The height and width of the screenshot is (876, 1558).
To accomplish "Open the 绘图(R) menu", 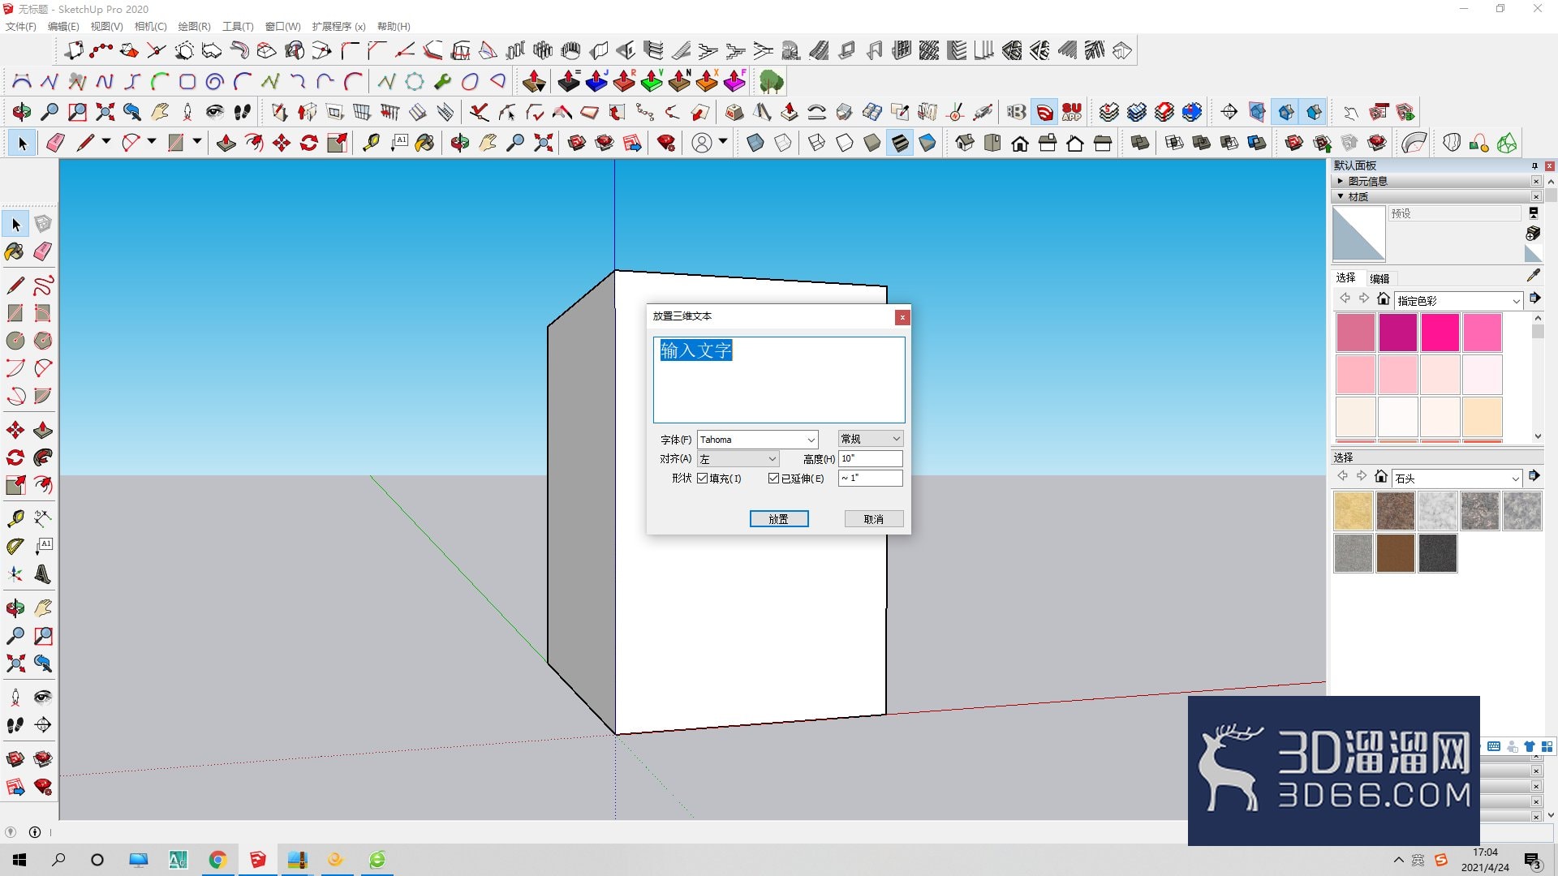I will click(x=194, y=26).
